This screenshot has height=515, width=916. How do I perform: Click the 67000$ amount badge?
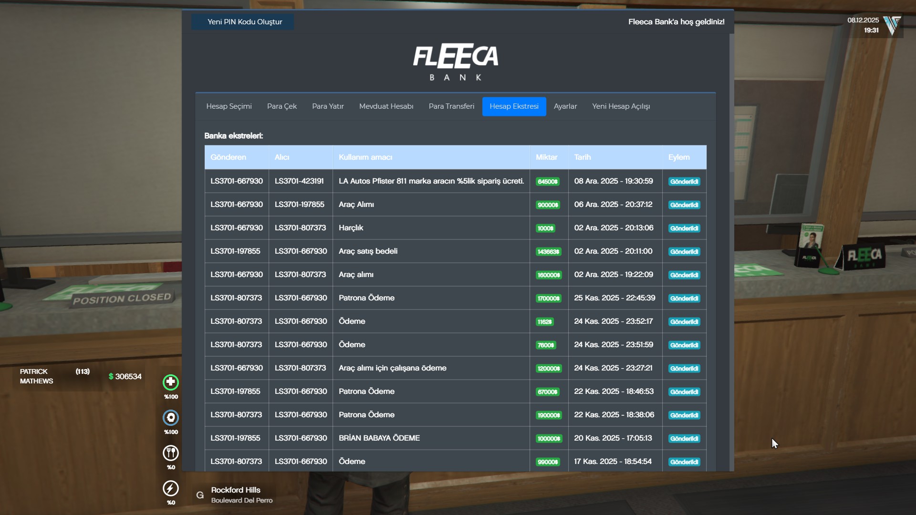548,392
